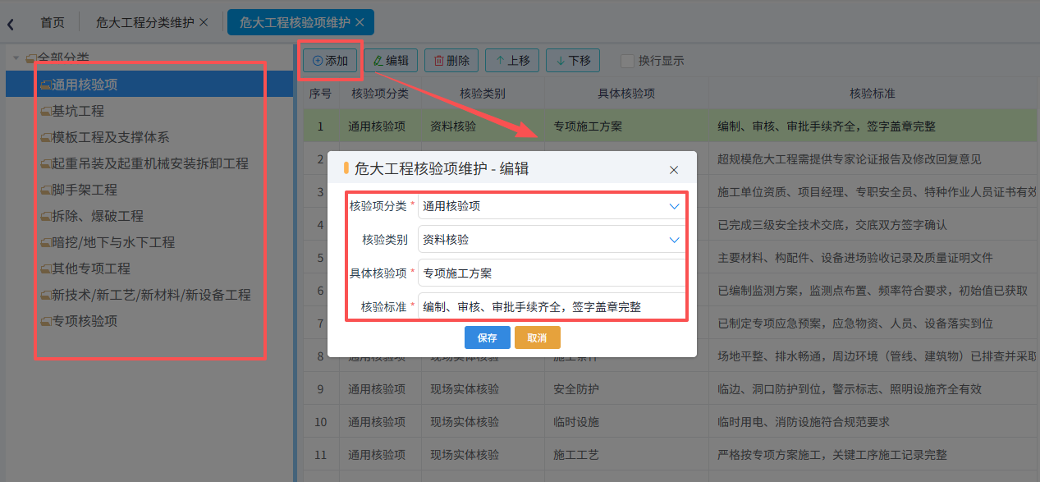Click 安全防护 cell in row 9
The image size is (1040, 482).
pos(626,389)
